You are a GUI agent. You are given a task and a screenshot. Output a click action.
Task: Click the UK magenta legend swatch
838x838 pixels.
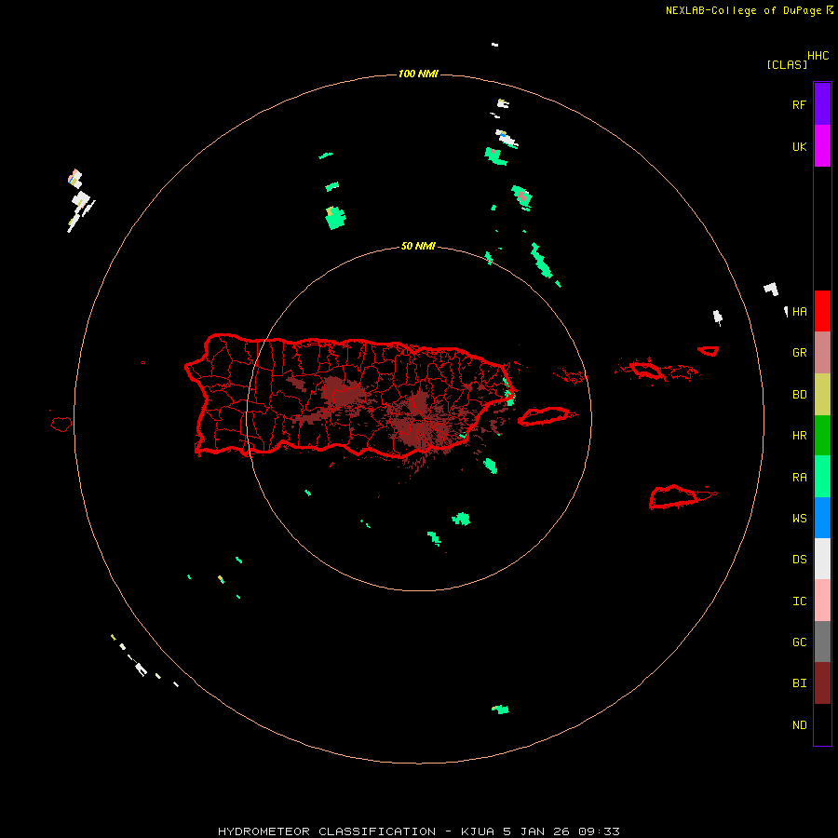[x=822, y=145]
